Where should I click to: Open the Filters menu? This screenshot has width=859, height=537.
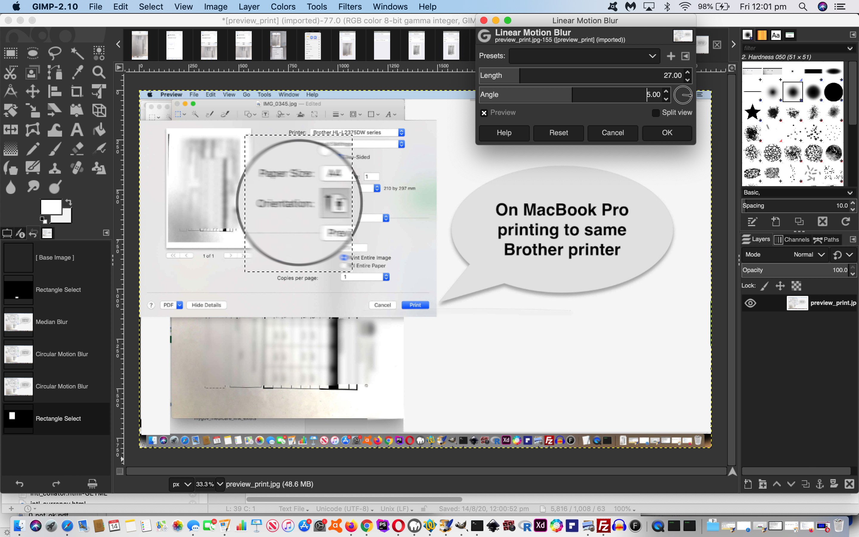pos(350,7)
